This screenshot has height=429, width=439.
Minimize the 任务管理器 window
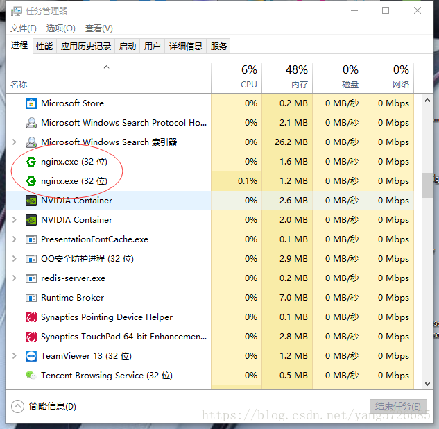click(354, 10)
